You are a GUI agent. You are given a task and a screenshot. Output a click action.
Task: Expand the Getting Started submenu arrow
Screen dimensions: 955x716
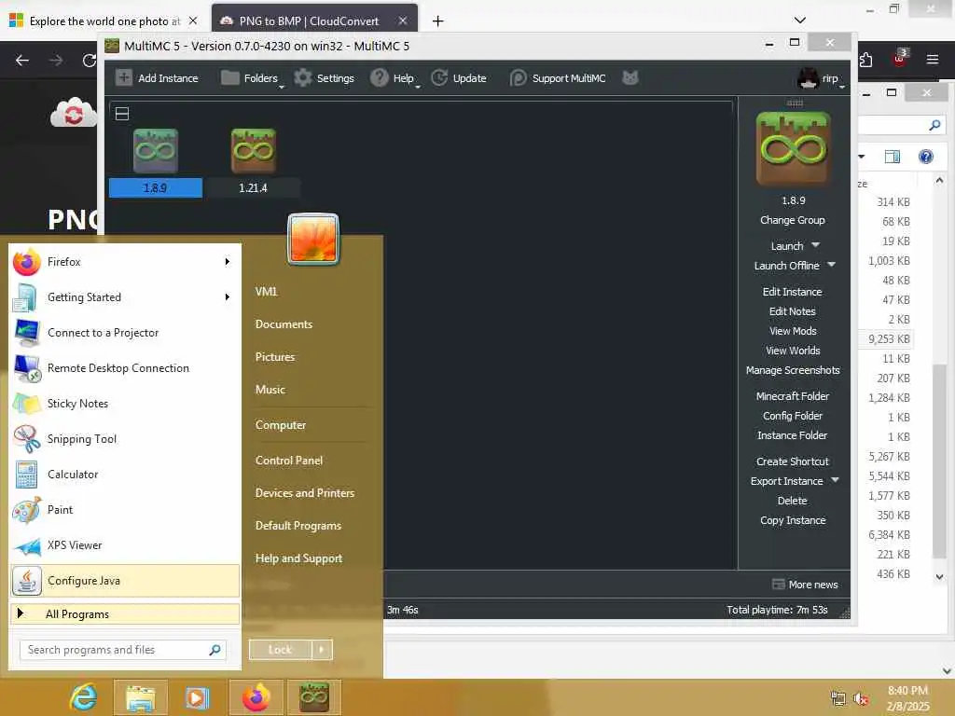228,297
